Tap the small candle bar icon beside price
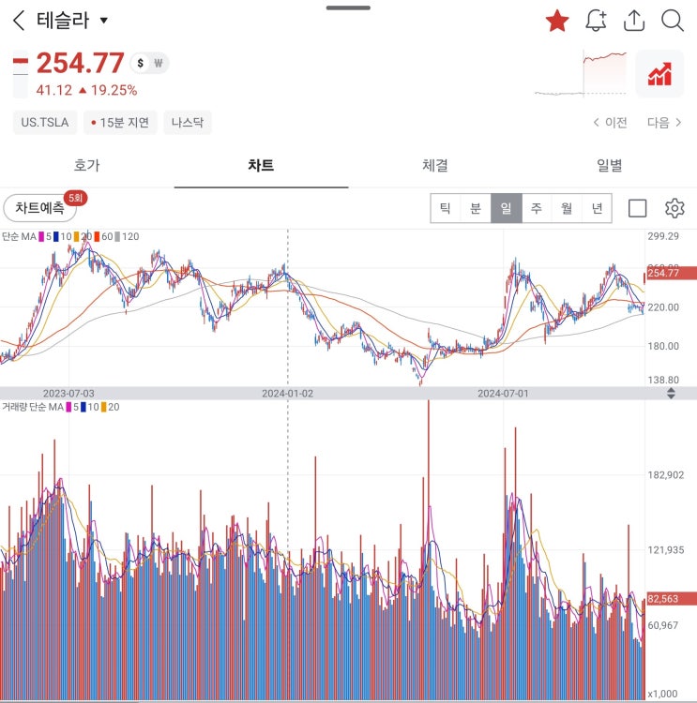Image resolution: width=697 pixels, height=703 pixels. click(21, 75)
